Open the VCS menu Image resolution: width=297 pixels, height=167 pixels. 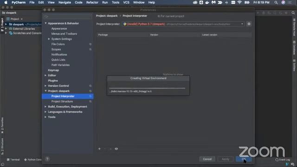coord(126,2)
